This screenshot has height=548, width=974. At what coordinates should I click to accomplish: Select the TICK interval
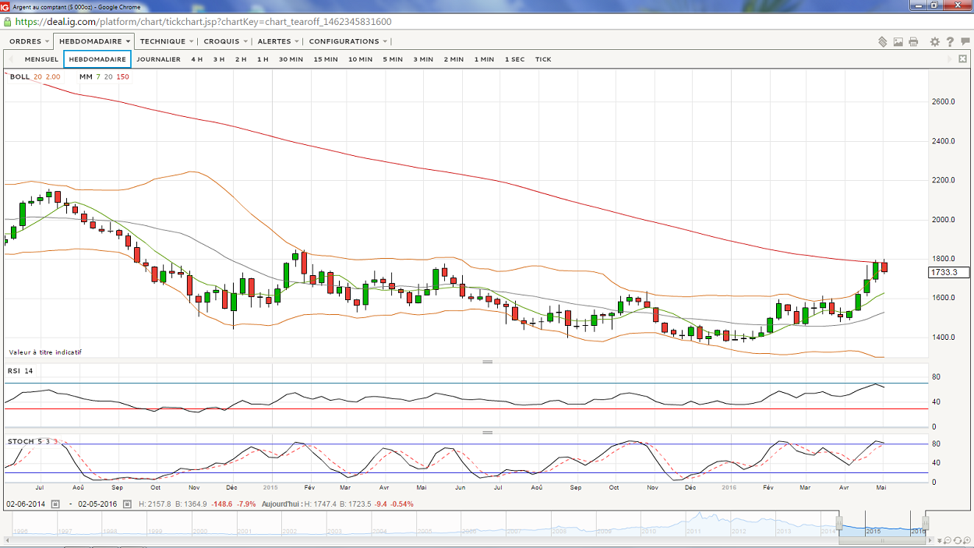[x=543, y=59]
